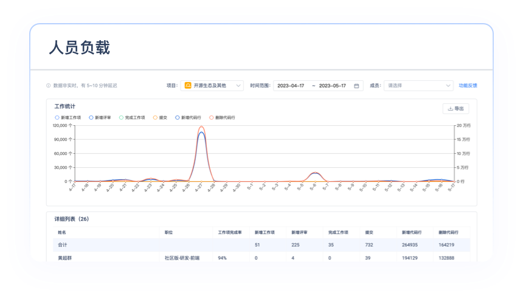The width and height of the screenshot is (523, 298).
Task: Click the orange project icon beside 开源生态及其他
Action: [188, 85]
